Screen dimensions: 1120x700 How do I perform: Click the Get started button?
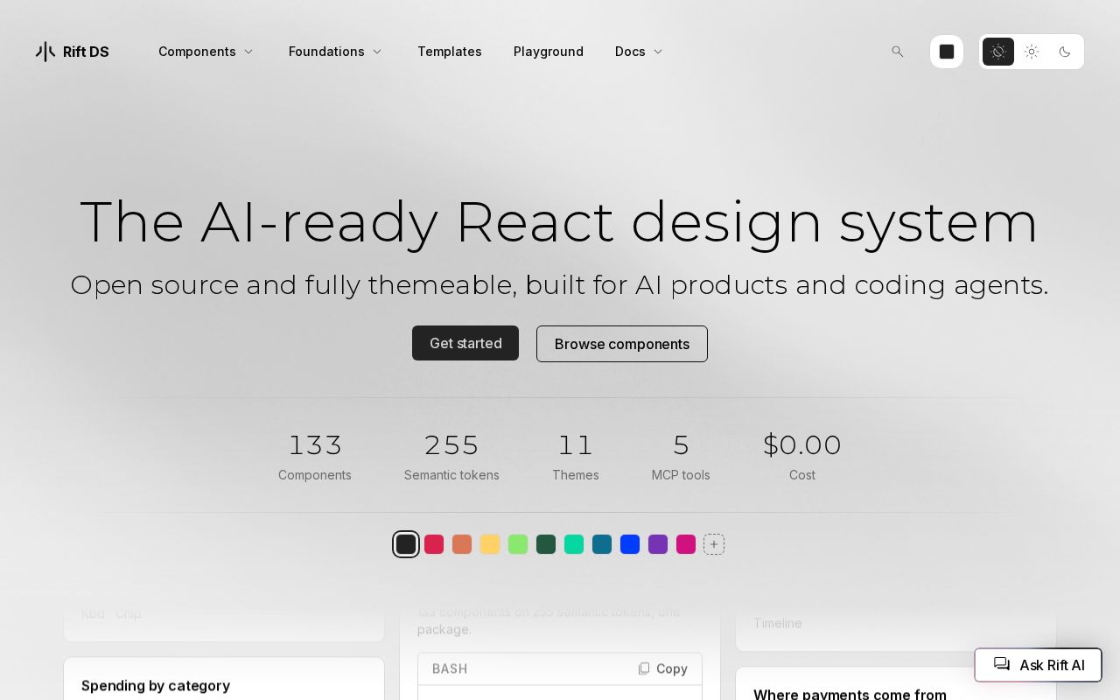point(465,343)
